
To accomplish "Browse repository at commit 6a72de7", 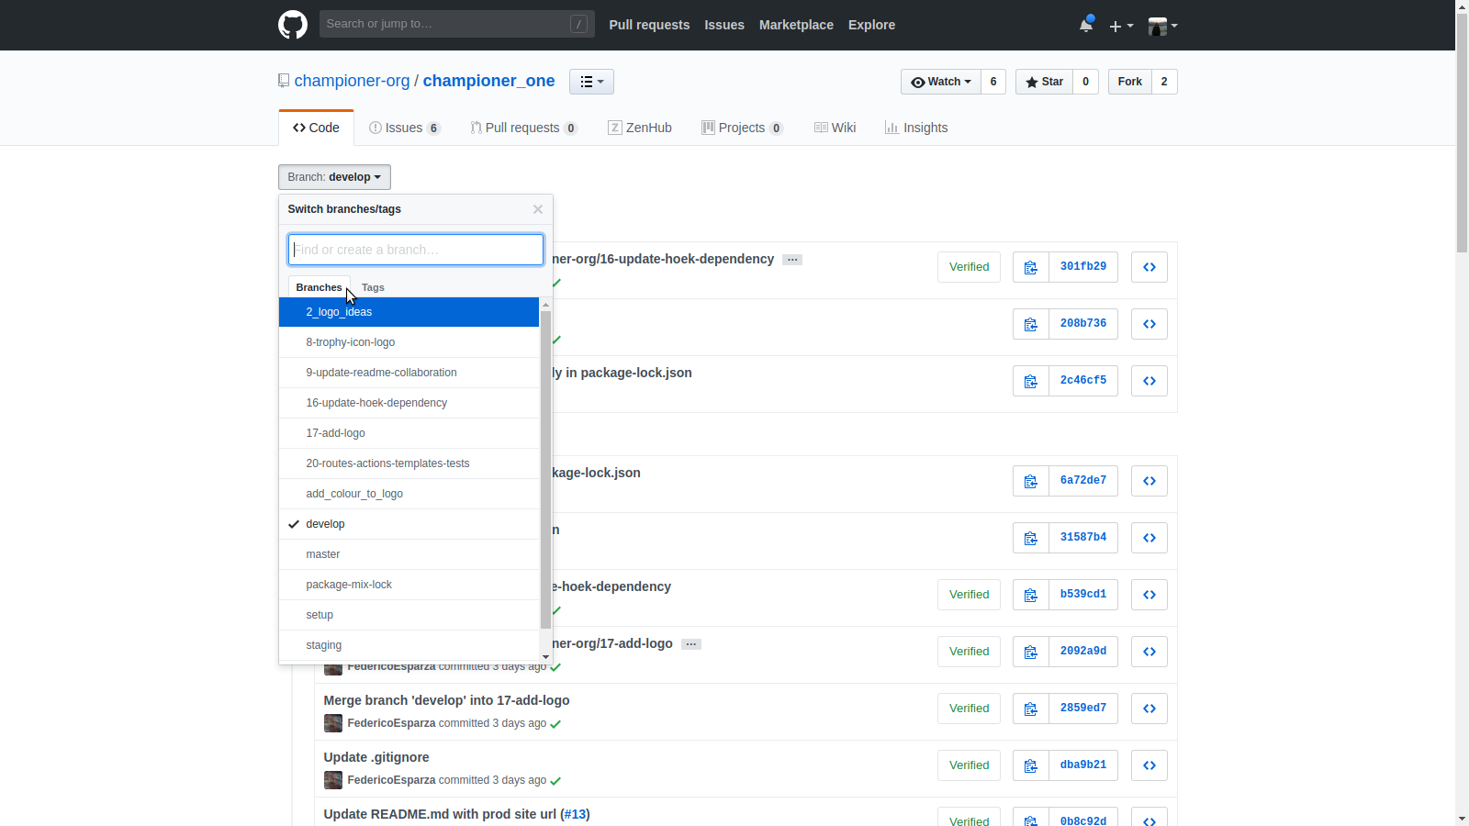I will click(1149, 481).
